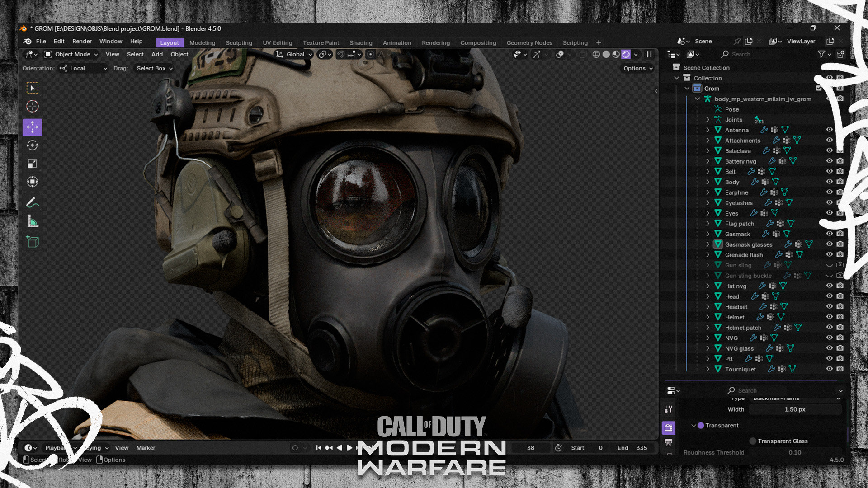
Task: Toggle Head visibility eye icon
Action: [830, 296]
